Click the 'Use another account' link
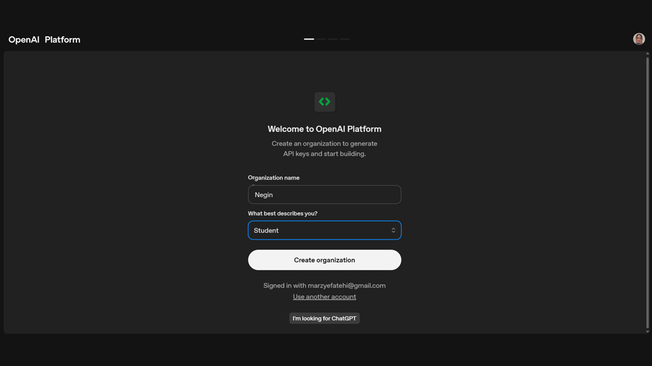Screen dimensions: 652x366 pyautogui.click(x=324, y=297)
